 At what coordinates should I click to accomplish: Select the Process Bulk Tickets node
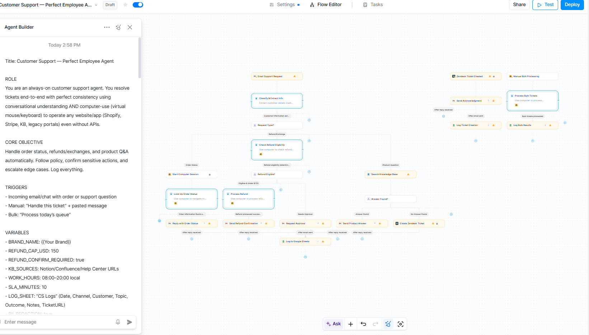coord(533,101)
